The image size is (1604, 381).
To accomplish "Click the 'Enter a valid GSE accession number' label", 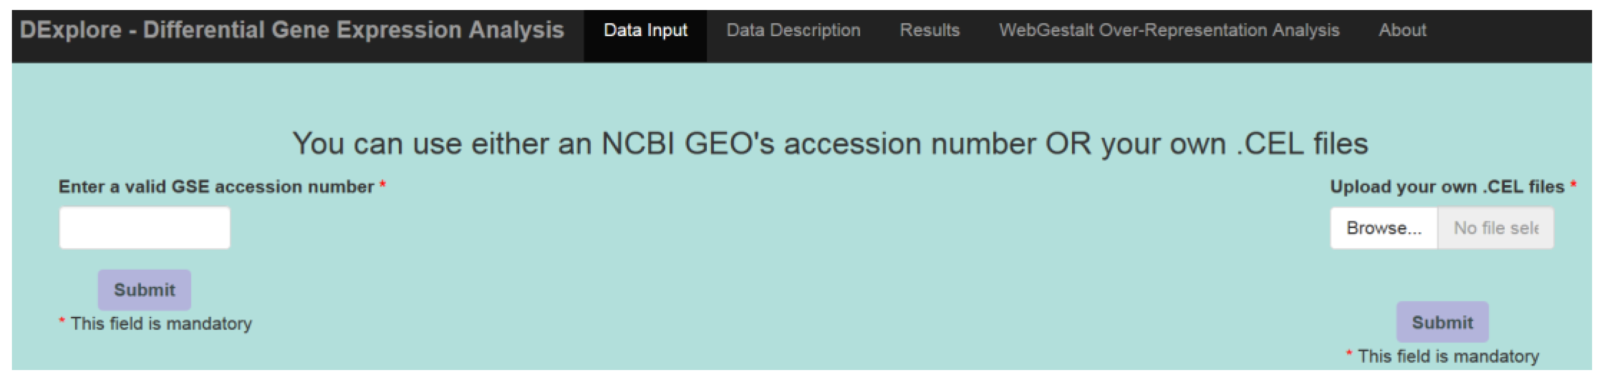I will point(216,187).
